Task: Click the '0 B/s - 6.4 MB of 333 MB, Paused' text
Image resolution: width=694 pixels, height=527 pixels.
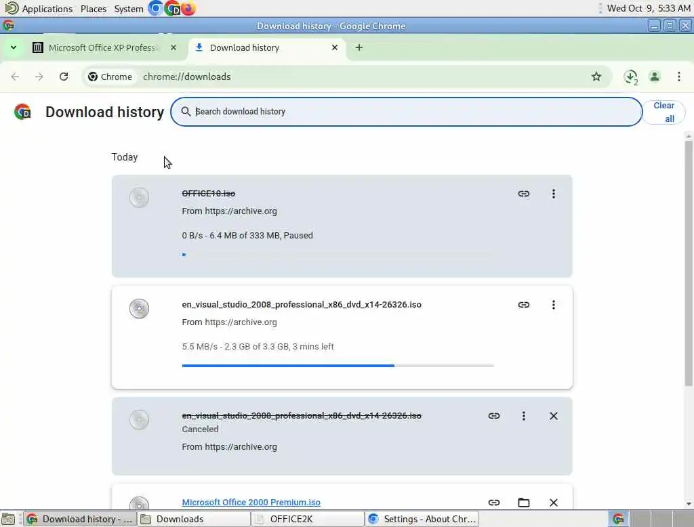Action: pyautogui.click(x=247, y=236)
